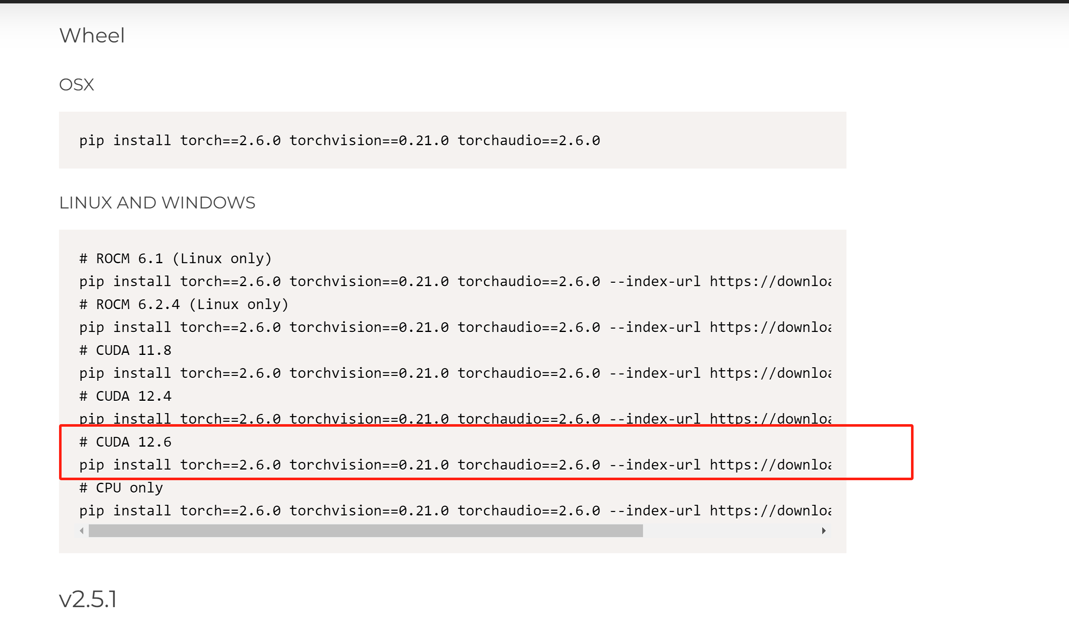Click empty scrollbar track right of thumb
Image resolution: width=1069 pixels, height=622 pixels.
[731, 531]
